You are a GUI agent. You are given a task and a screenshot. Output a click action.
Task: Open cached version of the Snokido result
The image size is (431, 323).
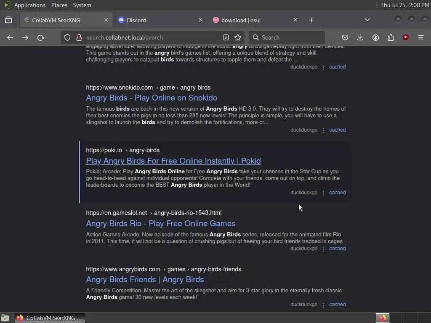click(x=338, y=130)
